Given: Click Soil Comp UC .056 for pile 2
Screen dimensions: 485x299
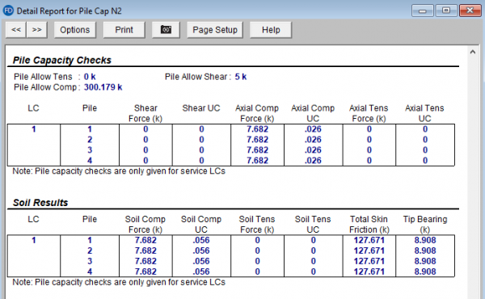Looking at the screenshot, I should tap(201, 251).
